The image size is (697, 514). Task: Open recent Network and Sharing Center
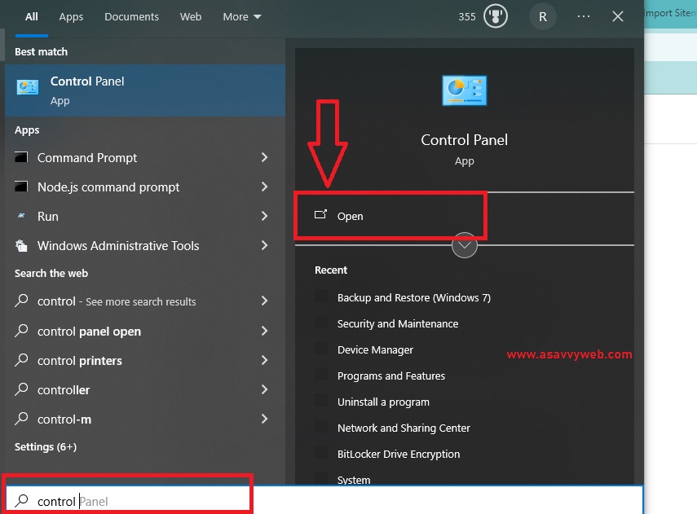(x=404, y=428)
